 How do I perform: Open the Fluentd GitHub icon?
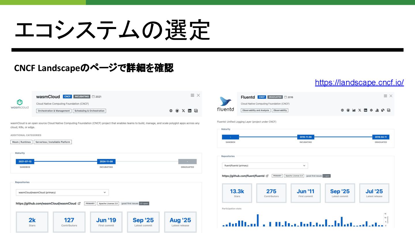coord(348,110)
